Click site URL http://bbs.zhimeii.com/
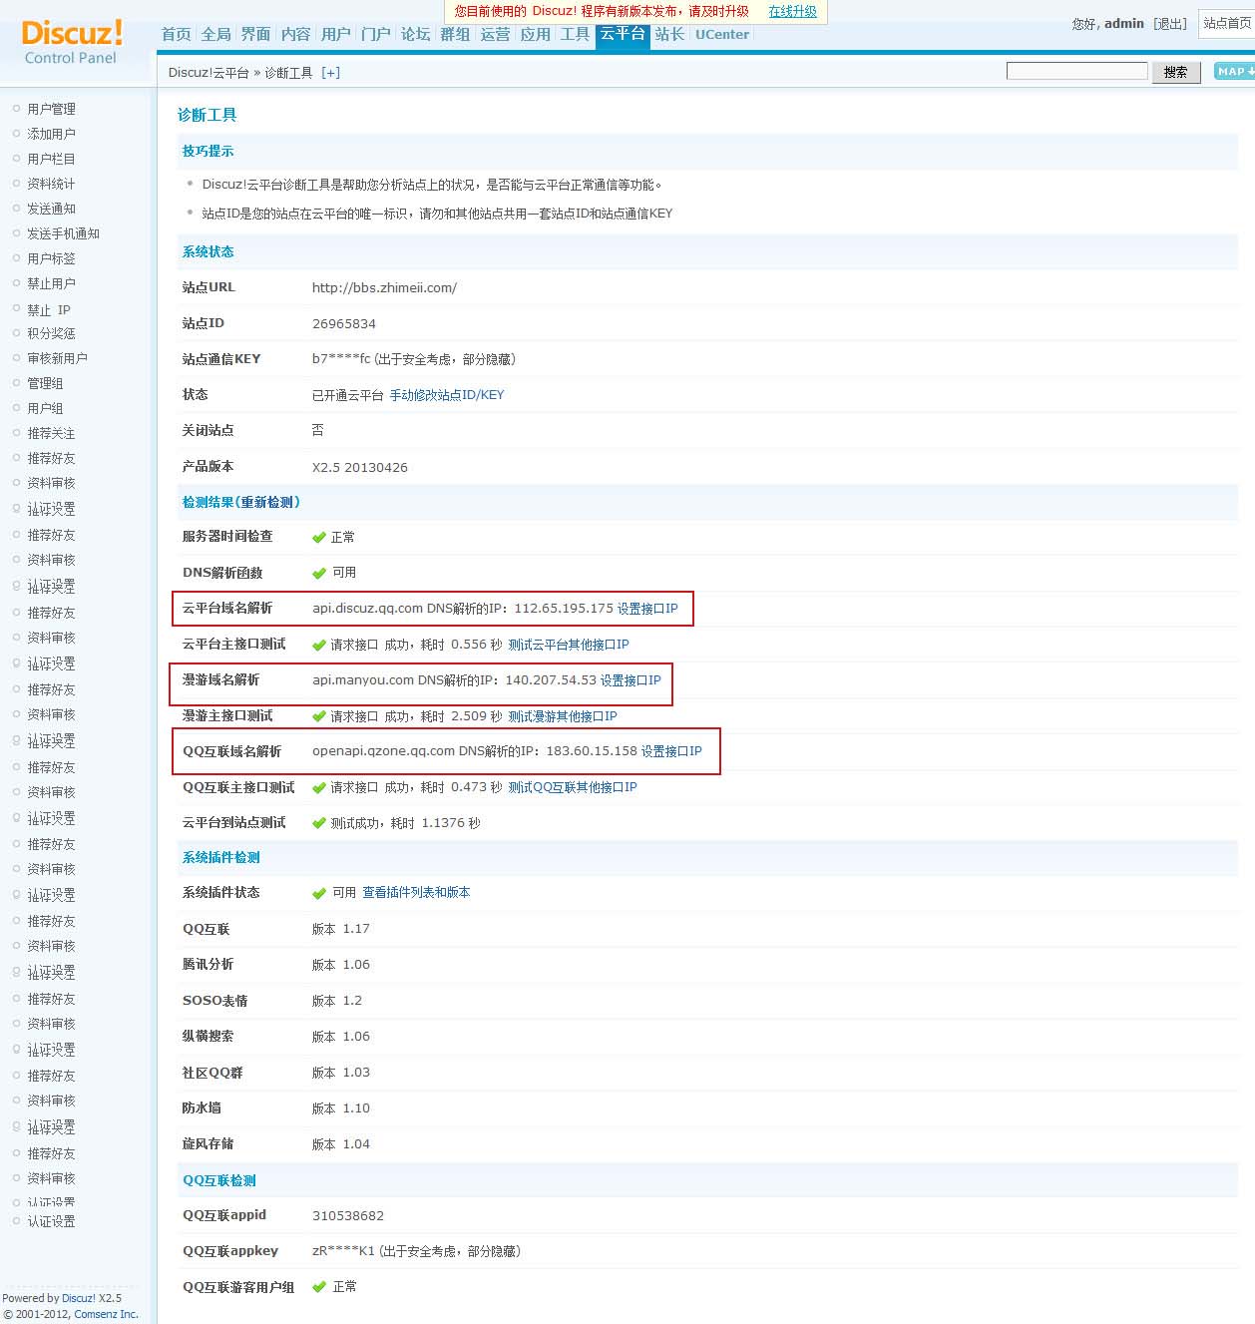 (x=384, y=287)
